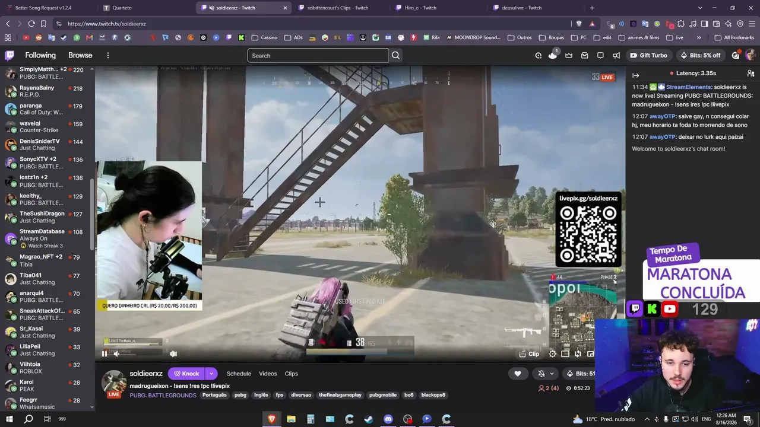Open waveigl channel in sidebar
This screenshot has height=427, width=760.
47,126
